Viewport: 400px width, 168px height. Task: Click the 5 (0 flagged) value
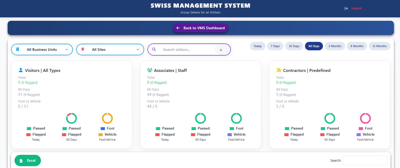[x=286, y=95]
